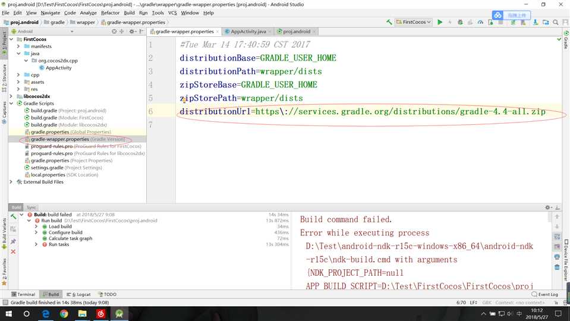
Task: Click the Windows Start button
Action: click(x=8, y=313)
